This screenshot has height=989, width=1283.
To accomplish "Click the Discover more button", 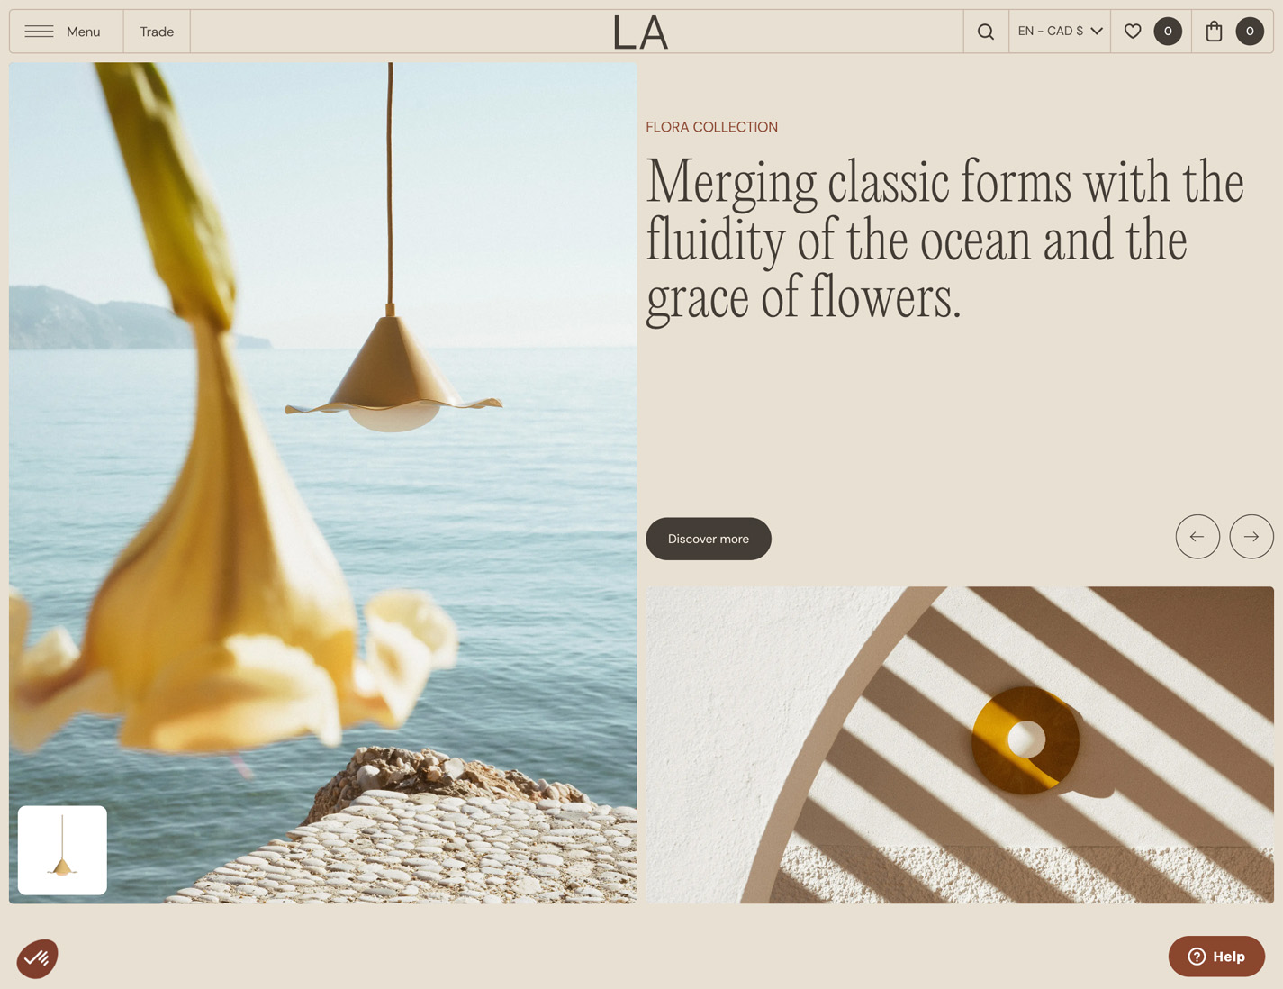I will tap(709, 539).
